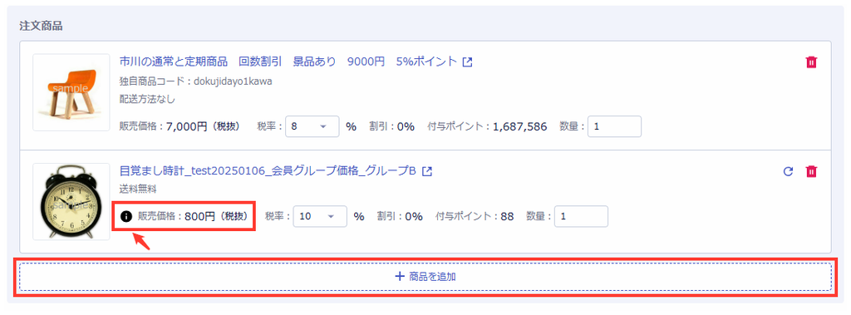Viewport: 851px width, 315px height.
Task: Focus the 数量 field of the alarm clock product
Action: (x=581, y=216)
